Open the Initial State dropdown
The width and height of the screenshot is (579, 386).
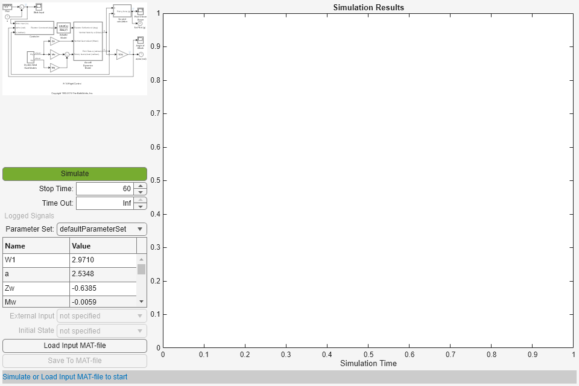coord(102,331)
